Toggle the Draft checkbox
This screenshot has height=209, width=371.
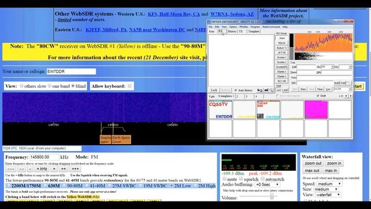pyautogui.click(x=318, y=96)
